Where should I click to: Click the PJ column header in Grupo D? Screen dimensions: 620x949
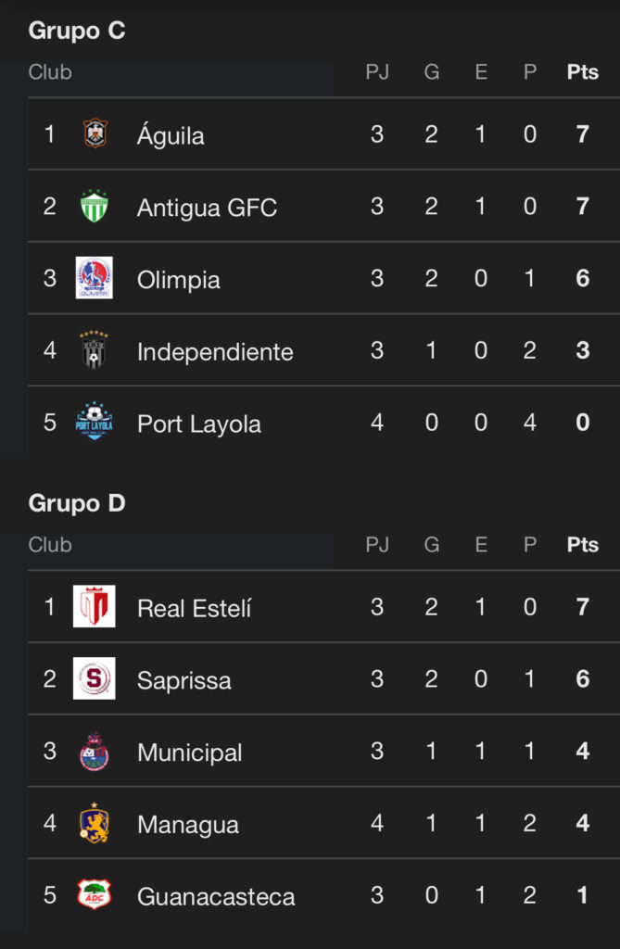coord(377,545)
